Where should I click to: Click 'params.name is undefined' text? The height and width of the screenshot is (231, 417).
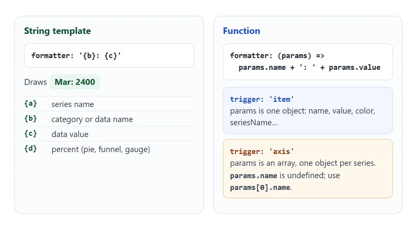tap(278, 176)
